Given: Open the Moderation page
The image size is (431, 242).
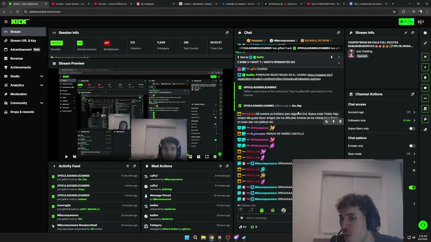Looking at the screenshot, I should 23,94.
